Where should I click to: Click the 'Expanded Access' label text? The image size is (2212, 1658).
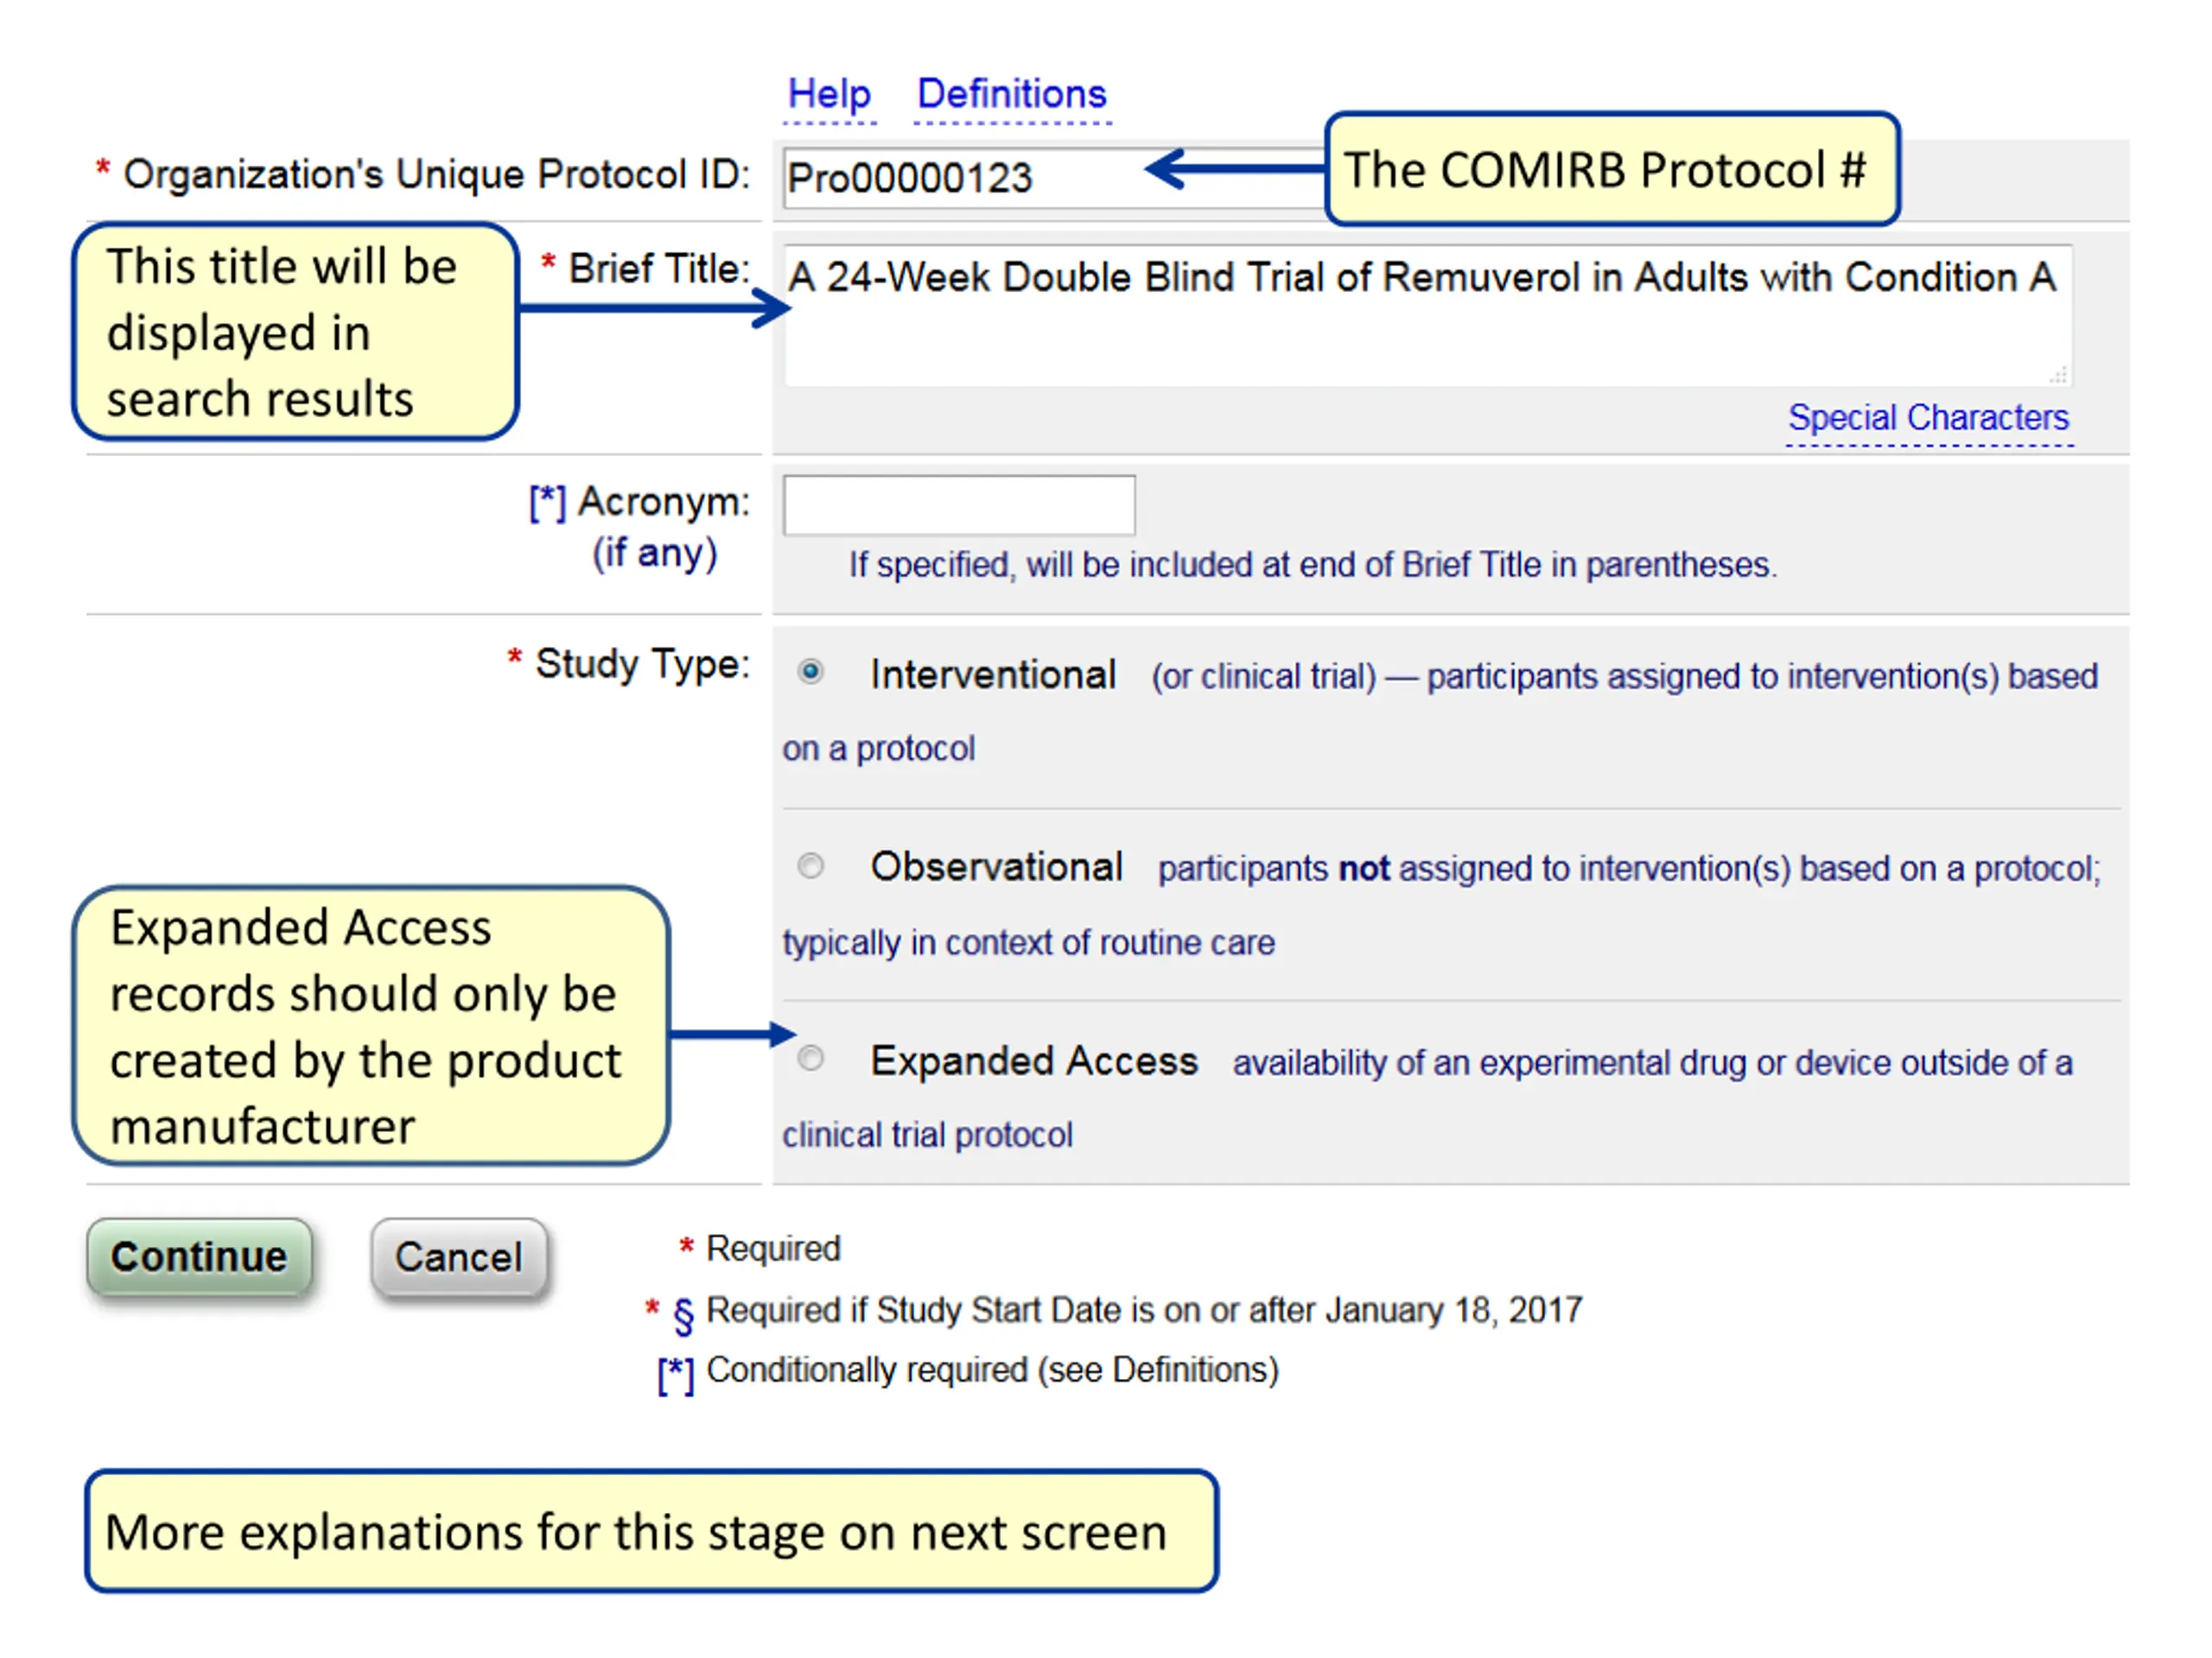click(x=1034, y=1061)
